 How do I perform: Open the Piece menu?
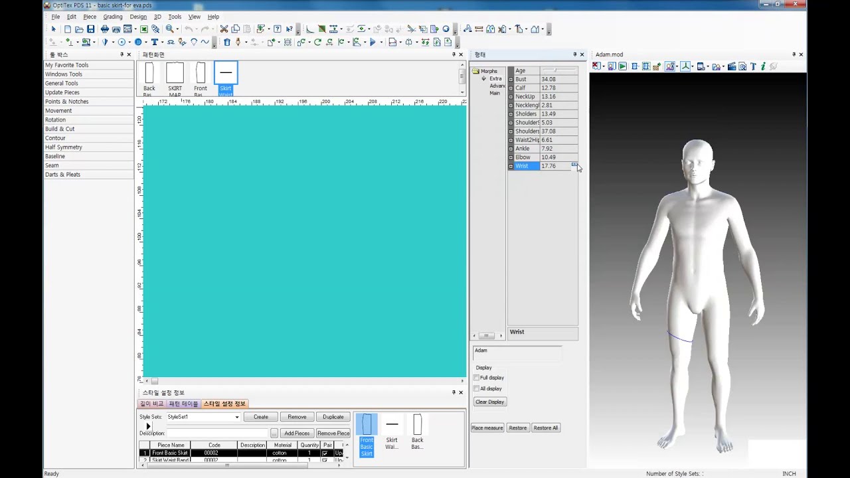point(90,17)
